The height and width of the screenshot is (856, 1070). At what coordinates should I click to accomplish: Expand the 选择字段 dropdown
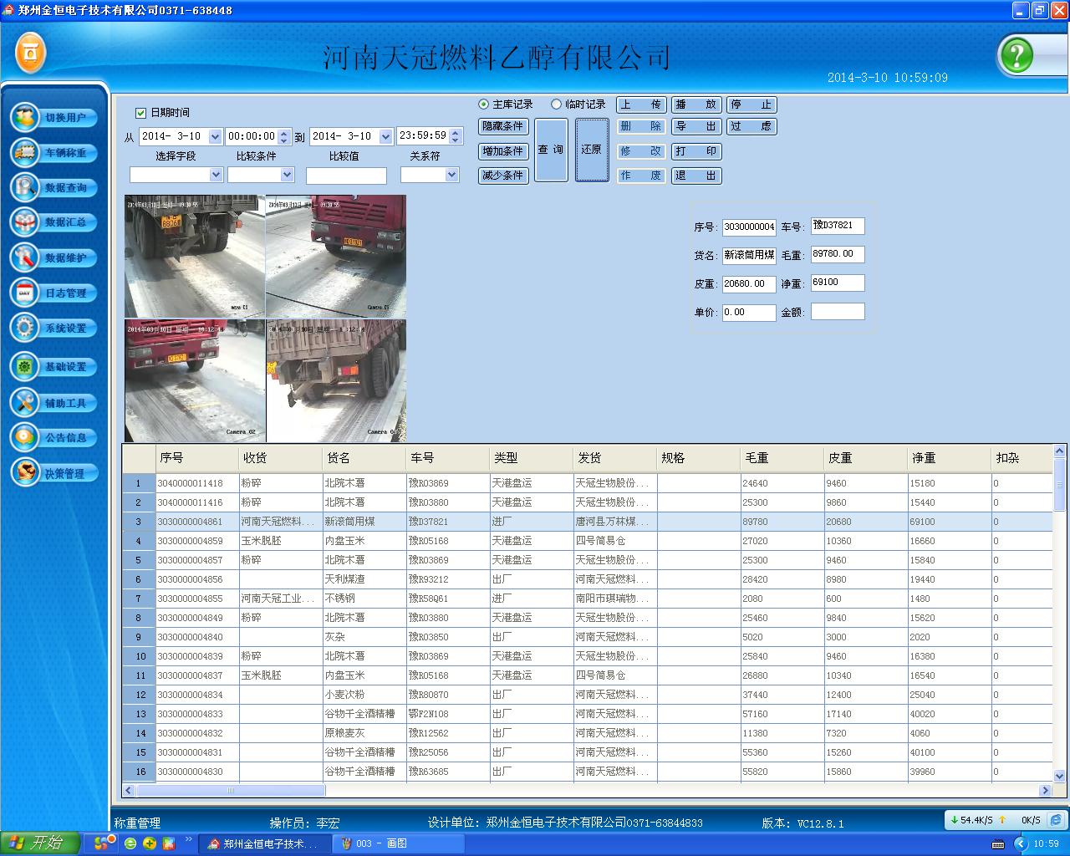pos(216,175)
